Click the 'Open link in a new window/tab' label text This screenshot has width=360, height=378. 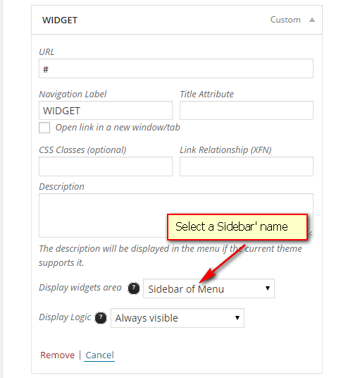pos(118,127)
